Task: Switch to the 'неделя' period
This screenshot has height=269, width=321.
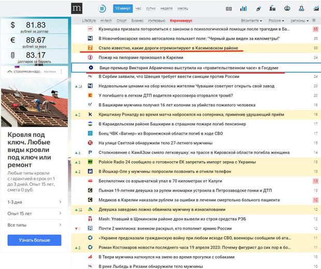Action: [166, 8]
